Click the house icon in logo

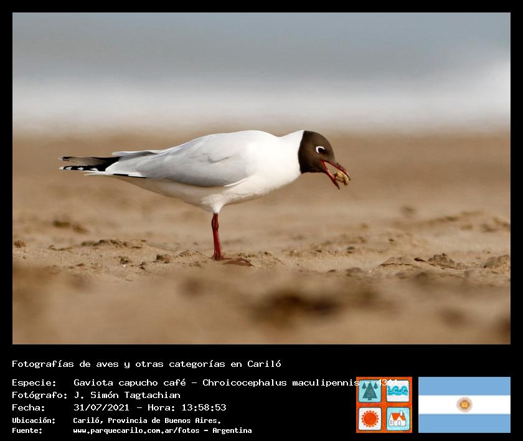(398, 419)
